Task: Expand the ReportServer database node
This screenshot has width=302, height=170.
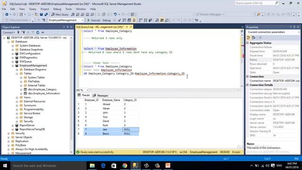Action: [13, 126]
